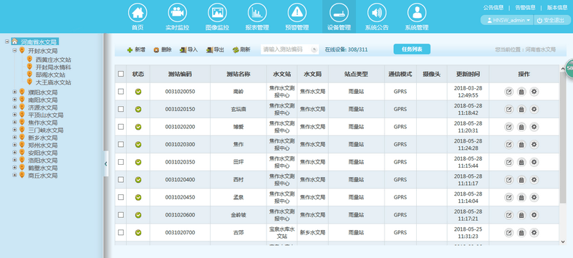This screenshot has width=573, height=258.
Task: Open settings gear for 孟泉 row
Action: click(534, 197)
